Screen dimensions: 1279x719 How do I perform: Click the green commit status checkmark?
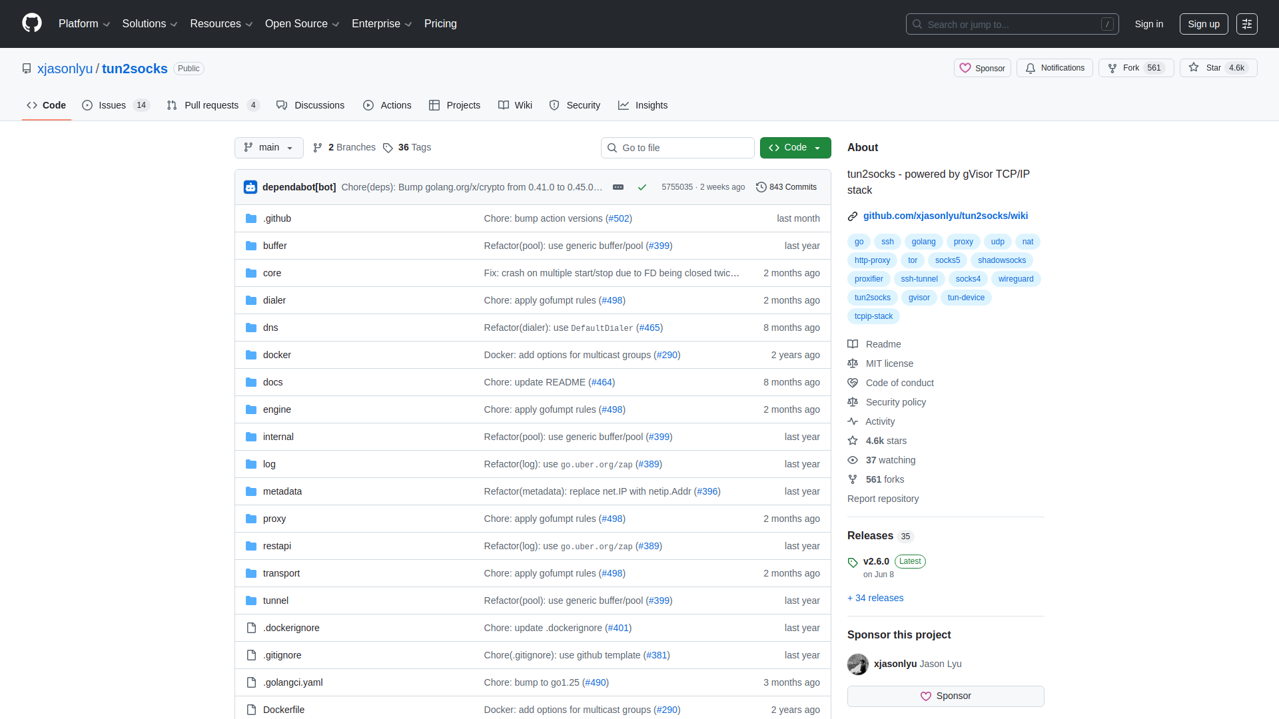tap(641, 187)
